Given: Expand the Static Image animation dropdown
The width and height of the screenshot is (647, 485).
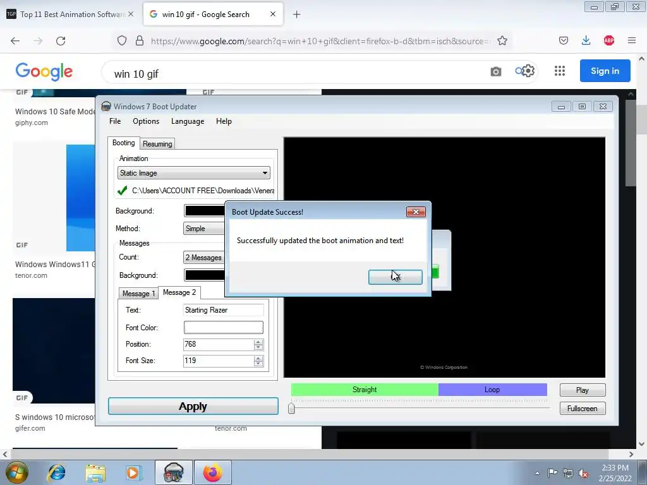Looking at the screenshot, I should pos(194,173).
